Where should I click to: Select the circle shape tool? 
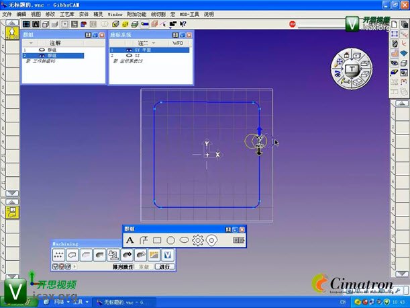click(170, 240)
